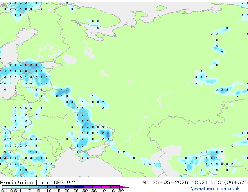Click the '50' legend scale label
Screen dimensions: 248x192
point(121,190)
